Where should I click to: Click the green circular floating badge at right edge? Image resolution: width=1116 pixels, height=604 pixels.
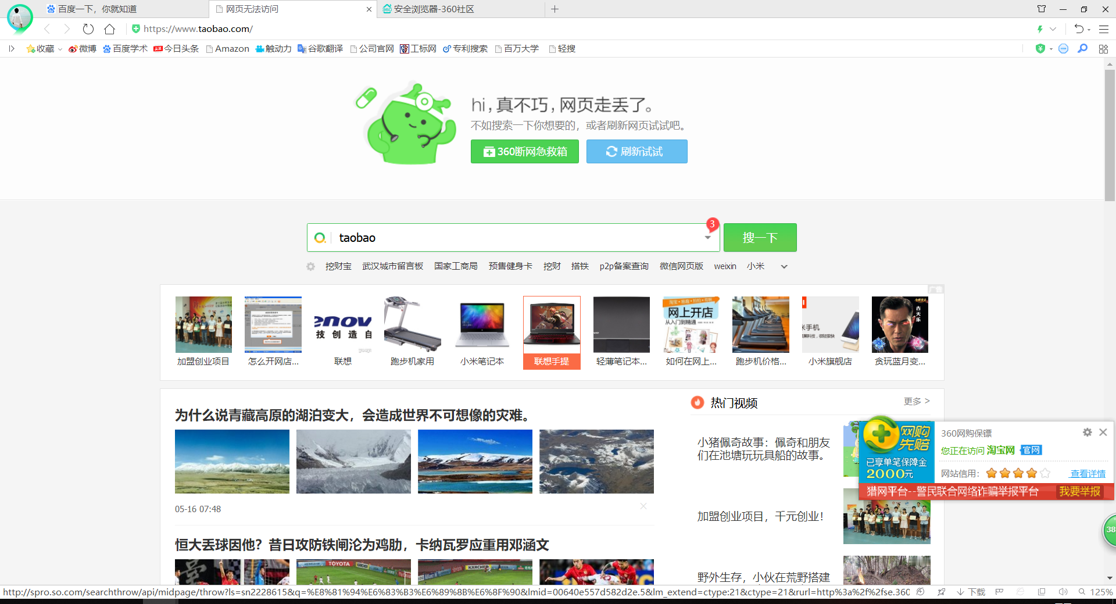click(1109, 530)
